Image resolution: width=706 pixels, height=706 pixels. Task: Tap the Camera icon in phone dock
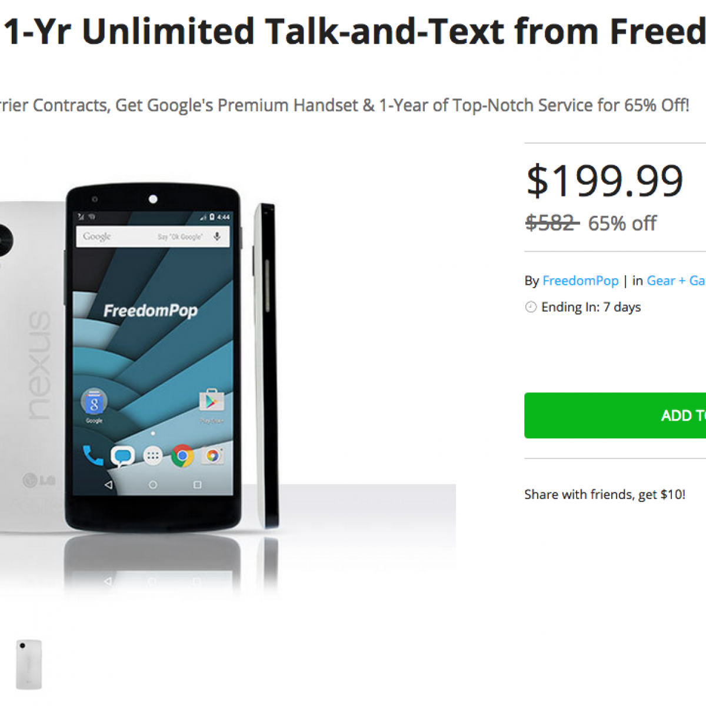pos(212,456)
